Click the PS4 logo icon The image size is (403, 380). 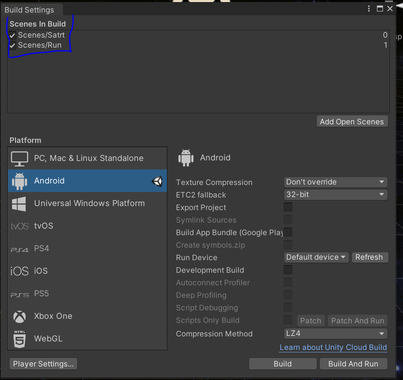coord(20,249)
